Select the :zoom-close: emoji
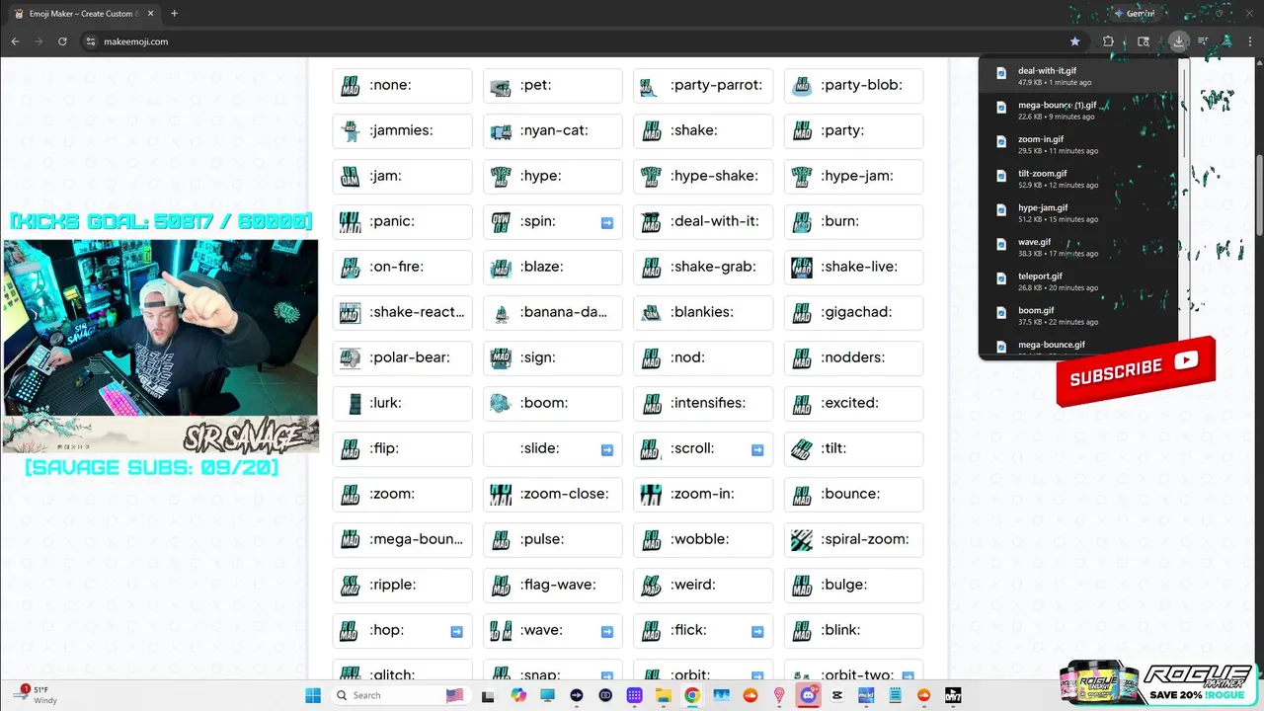 point(553,494)
